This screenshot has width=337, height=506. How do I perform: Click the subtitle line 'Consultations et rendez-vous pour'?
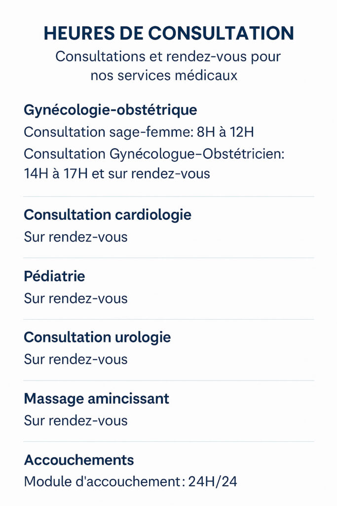pos(168,56)
